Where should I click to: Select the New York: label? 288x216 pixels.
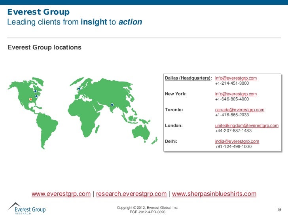click(176, 94)
